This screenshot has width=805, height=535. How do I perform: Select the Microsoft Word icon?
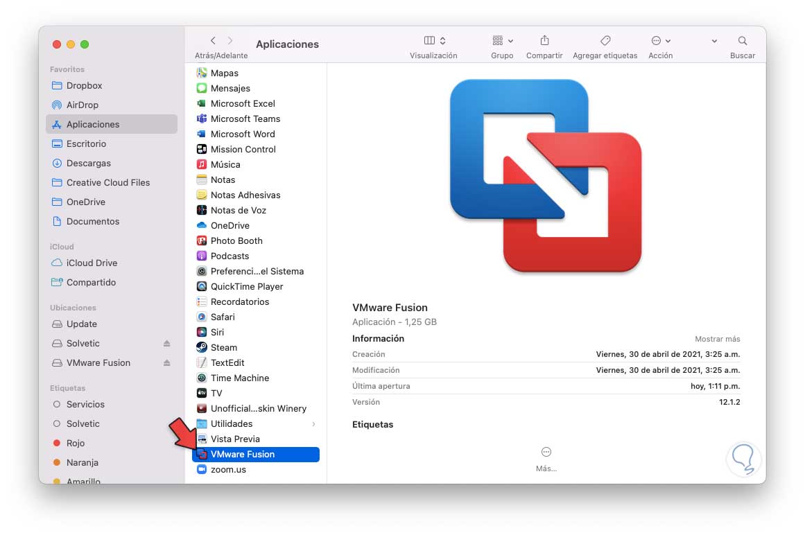pyautogui.click(x=202, y=134)
